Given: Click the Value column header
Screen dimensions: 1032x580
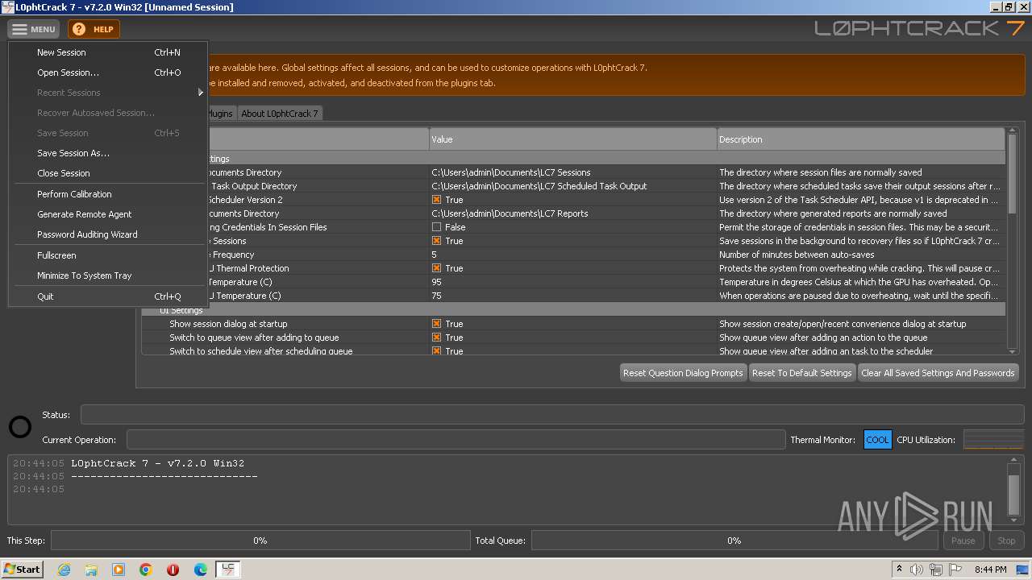Looking at the screenshot, I should pos(573,139).
